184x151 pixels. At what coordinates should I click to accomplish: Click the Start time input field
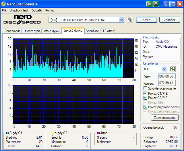pyautogui.click(x=167, y=76)
